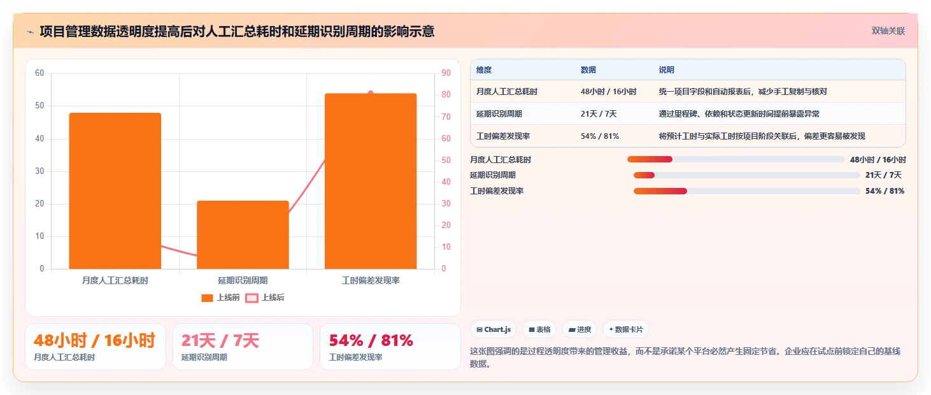Click table cell 48小时 / 16小时
The image size is (931, 395).
[x=608, y=92]
